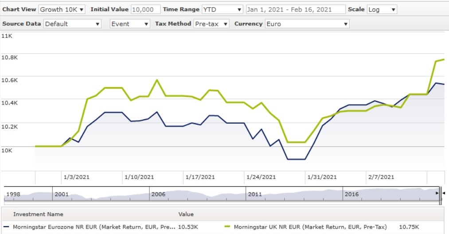
Task: Select Morningstar UK NR EUR legend entry
Action: tap(310, 227)
